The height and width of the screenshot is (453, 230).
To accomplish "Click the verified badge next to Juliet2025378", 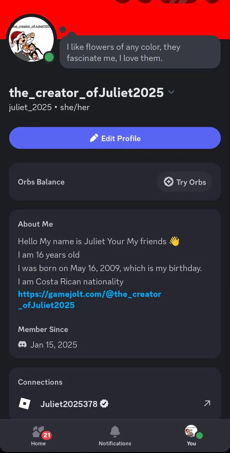I will coord(104,404).
